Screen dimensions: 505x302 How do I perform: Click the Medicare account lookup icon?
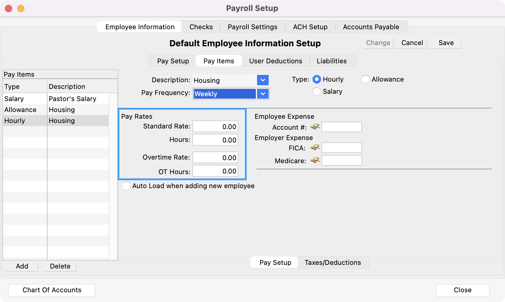click(315, 160)
